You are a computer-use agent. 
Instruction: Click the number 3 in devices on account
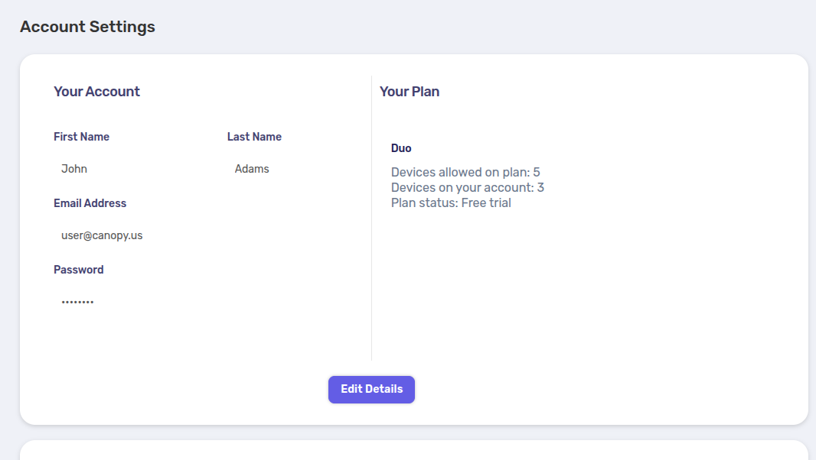540,188
